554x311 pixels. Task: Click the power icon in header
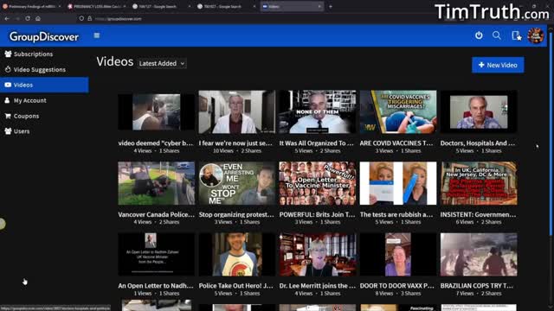479,35
